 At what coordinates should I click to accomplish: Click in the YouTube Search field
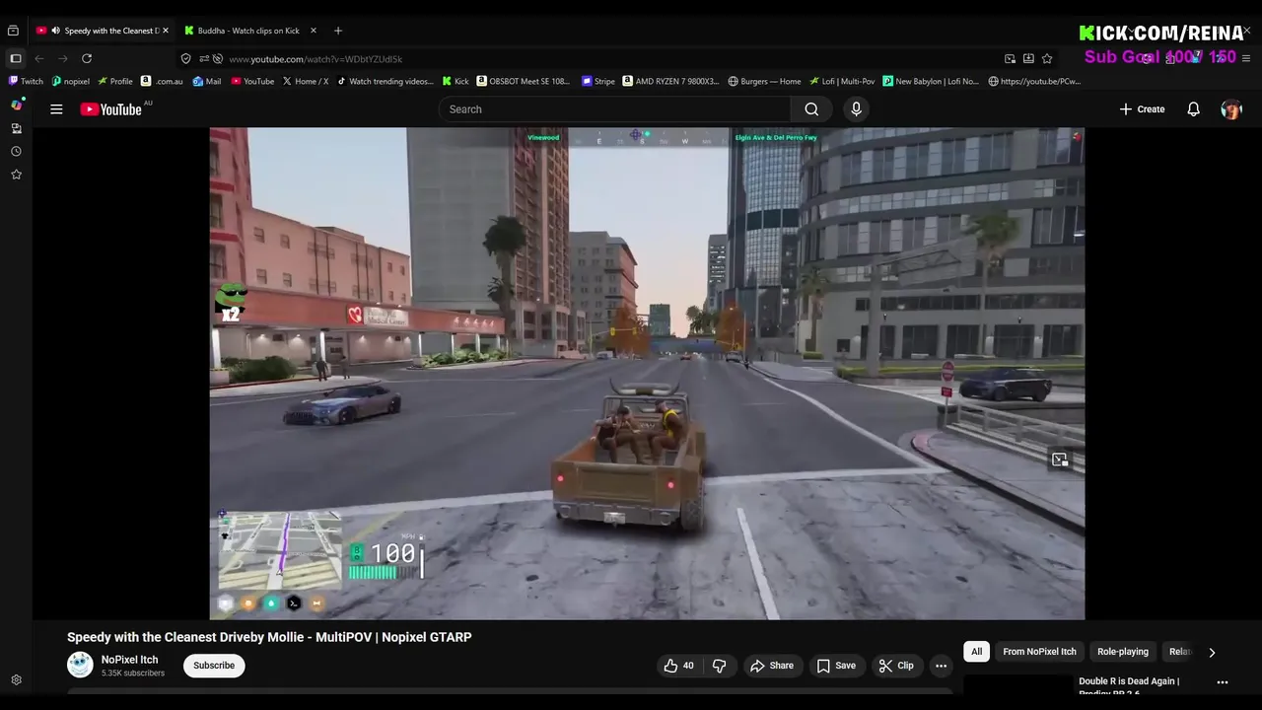pos(614,109)
